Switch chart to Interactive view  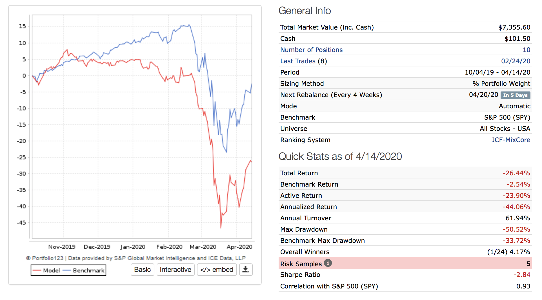click(175, 270)
